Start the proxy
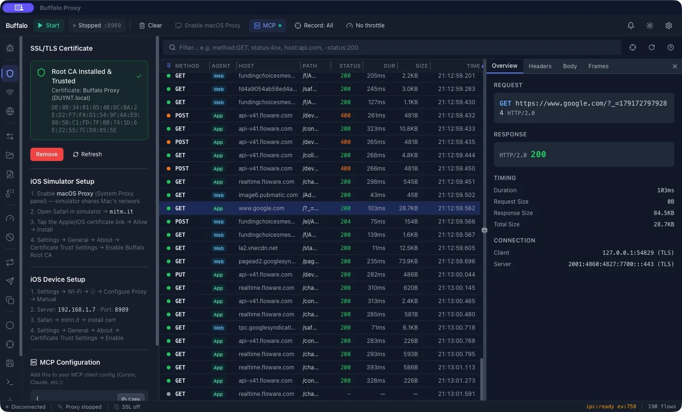Viewport: 682px width, 412px height. (x=49, y=26)
